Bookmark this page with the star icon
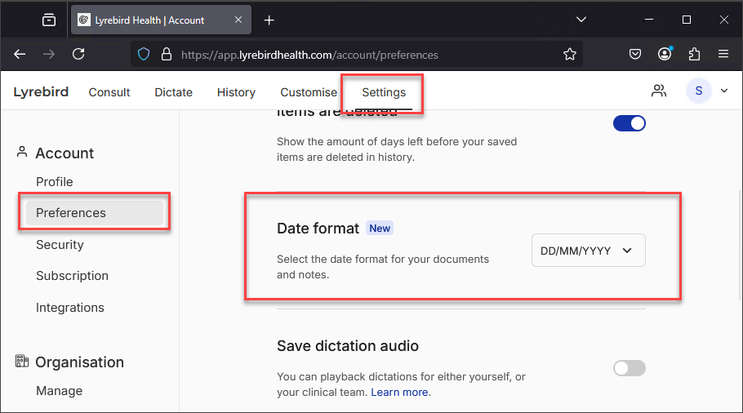Screen dimensions: 743x413 tap(570, 55)
